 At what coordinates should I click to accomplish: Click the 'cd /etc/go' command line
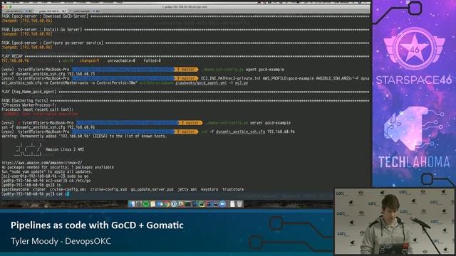click(46, 181)
